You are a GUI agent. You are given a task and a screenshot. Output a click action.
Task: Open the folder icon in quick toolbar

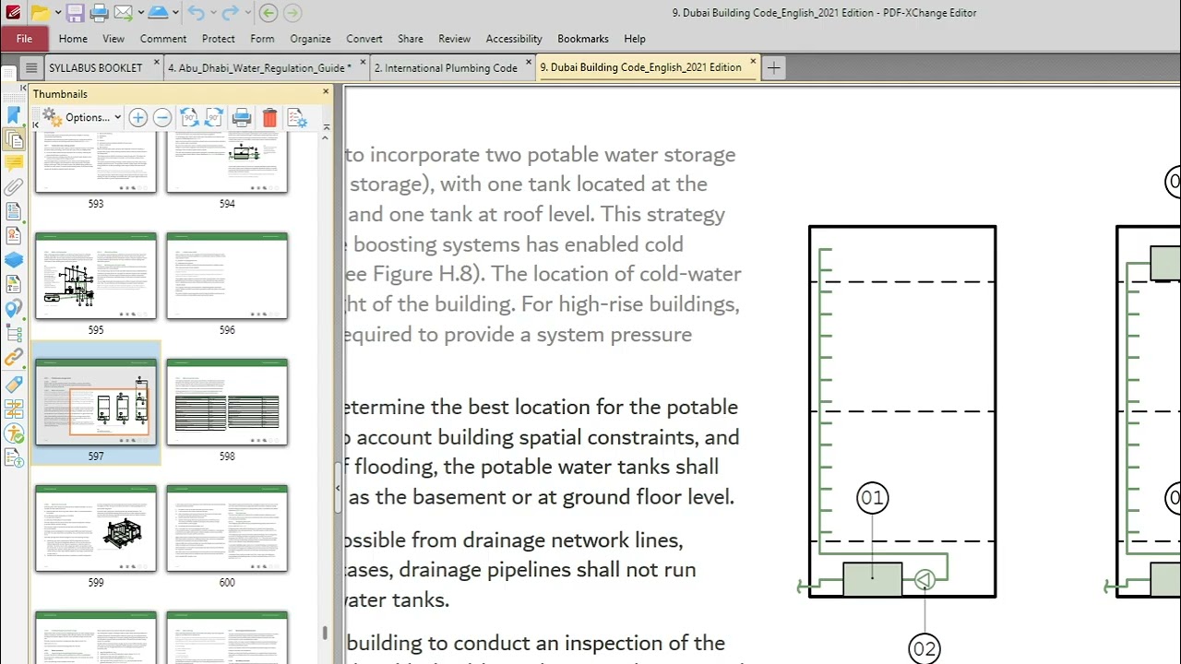pyautogui.click(x=39, y=13)
